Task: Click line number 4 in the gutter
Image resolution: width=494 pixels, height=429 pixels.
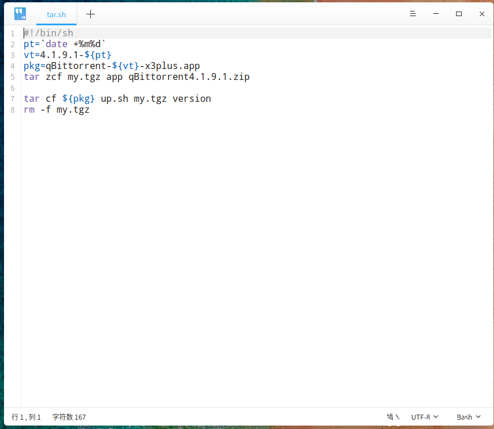Action: (x=13, y=66)
